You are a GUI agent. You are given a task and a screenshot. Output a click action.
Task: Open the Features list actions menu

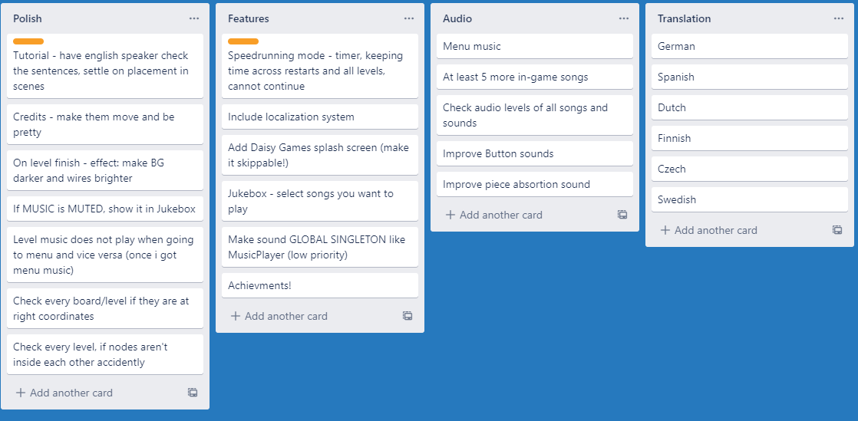(x=409, y=18)
